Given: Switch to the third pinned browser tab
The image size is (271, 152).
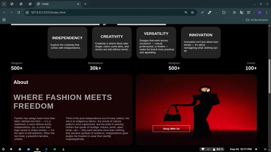Looking at the screenshot, I should (x=30, y=4).
